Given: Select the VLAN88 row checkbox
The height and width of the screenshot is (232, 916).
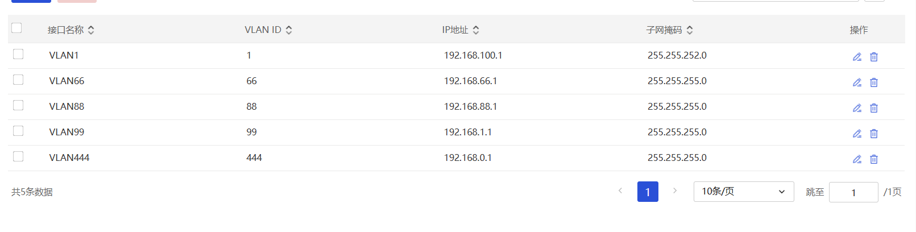Looking at the screenshot, I should (x=18, y=105).
